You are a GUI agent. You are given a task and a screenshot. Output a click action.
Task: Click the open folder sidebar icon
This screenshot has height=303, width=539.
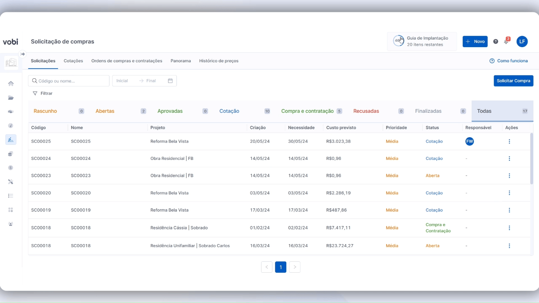pos(11,98)
